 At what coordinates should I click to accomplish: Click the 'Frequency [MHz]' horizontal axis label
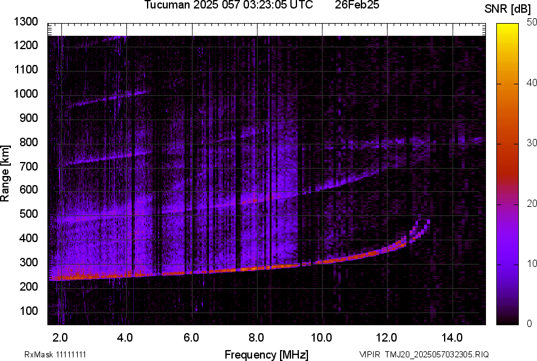pyautogui.click(x=266, y=354)
